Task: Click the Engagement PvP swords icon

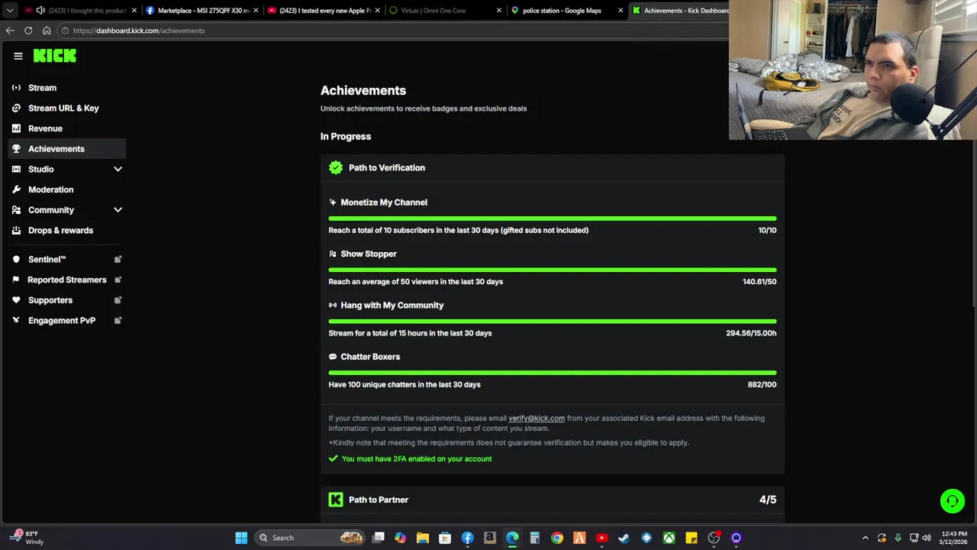Action: click(16, 320)
